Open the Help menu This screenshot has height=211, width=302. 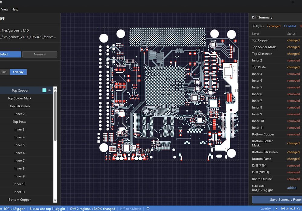[x=15, y=9]
